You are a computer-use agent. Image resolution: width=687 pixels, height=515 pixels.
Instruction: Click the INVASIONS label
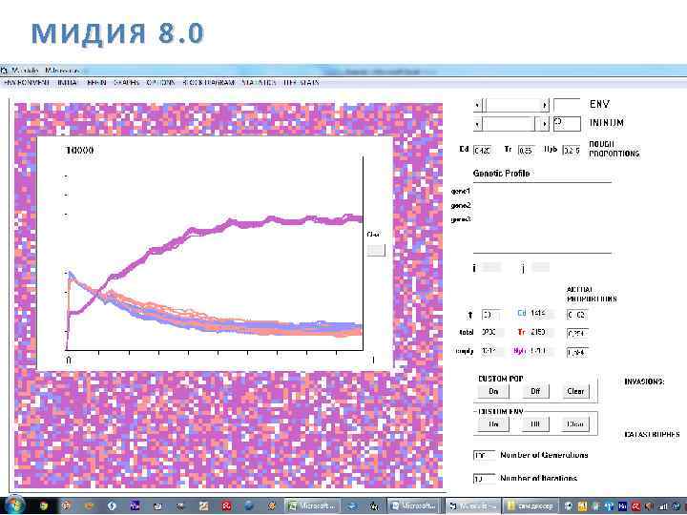pos(644,381)
